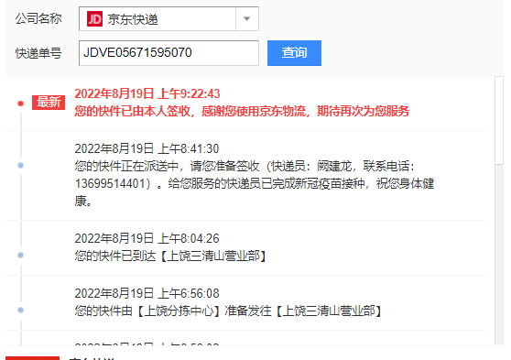
Task: Click 您的快件已到达【上饶三清山营业部】 entry
Action: click(x=170, y=256)
